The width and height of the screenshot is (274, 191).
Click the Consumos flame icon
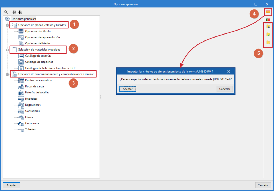[21, 123]
